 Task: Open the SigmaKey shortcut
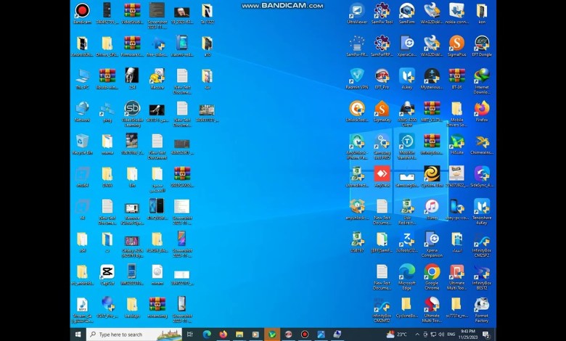[382, 111]
